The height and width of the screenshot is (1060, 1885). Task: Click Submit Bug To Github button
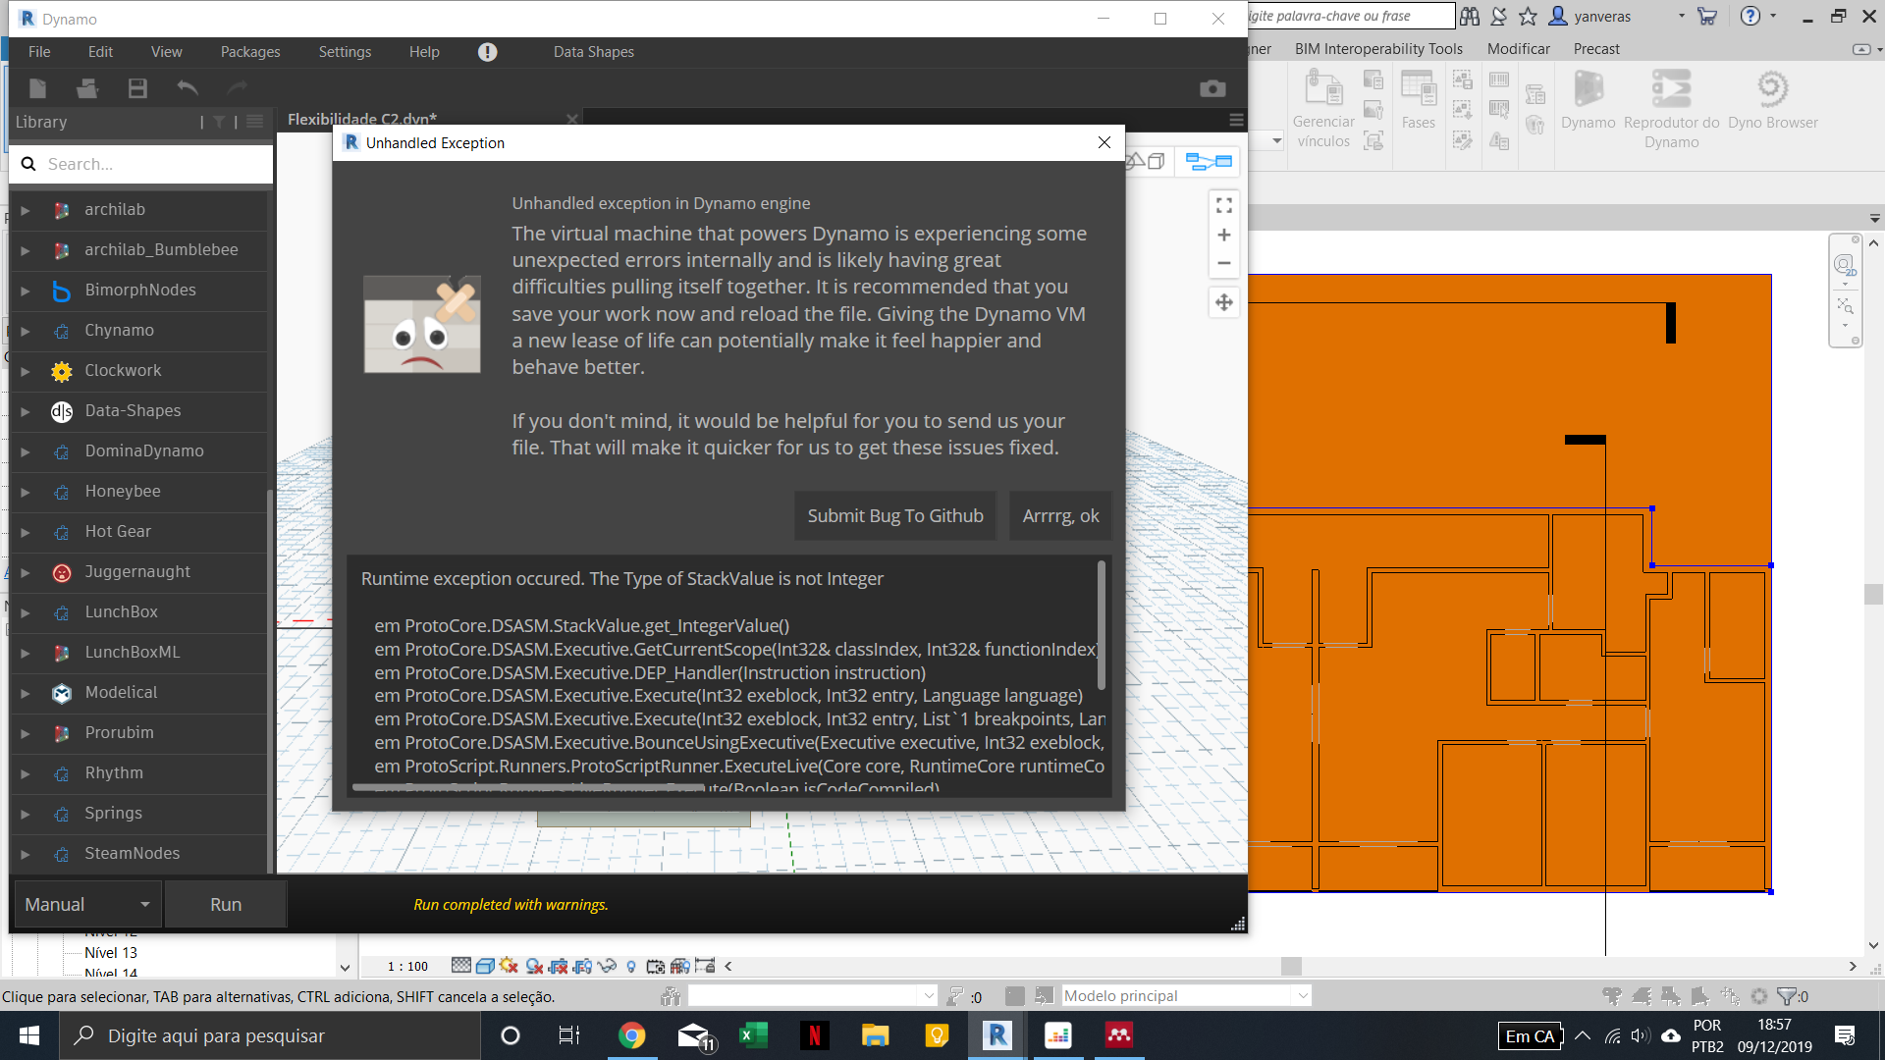click(x=894, y=515)
